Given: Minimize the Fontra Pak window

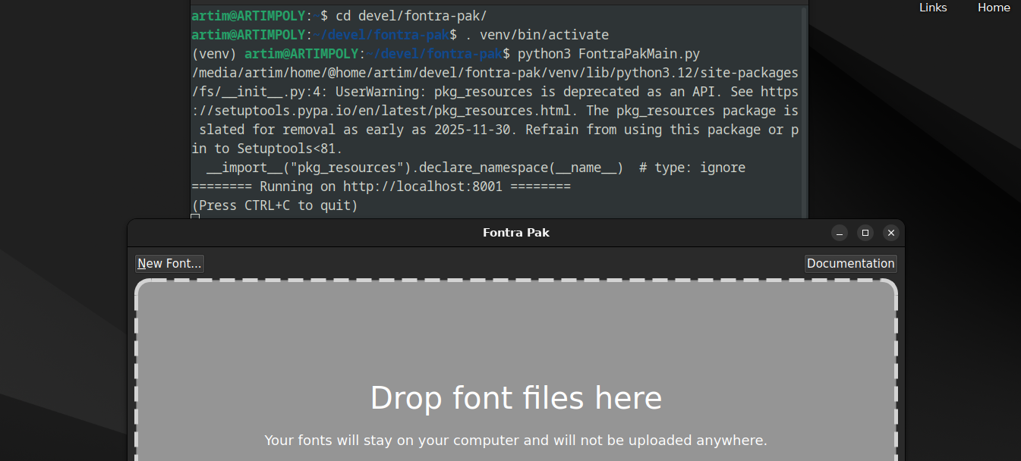Looking at the screenshot, I should pyautogui.click(x=840, y=233).
